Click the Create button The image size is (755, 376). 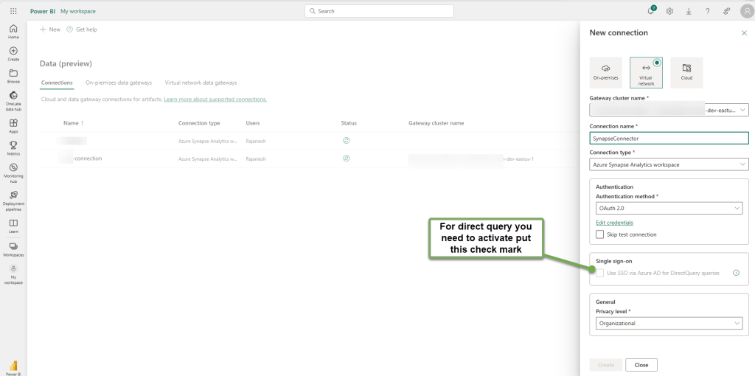tap(606, 365)
